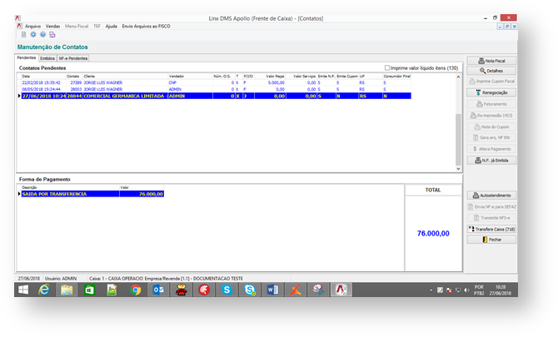Viewport: 558px width, 337px height.
Task: Click the Nota Fiscal button
Action: coord(491,61)
